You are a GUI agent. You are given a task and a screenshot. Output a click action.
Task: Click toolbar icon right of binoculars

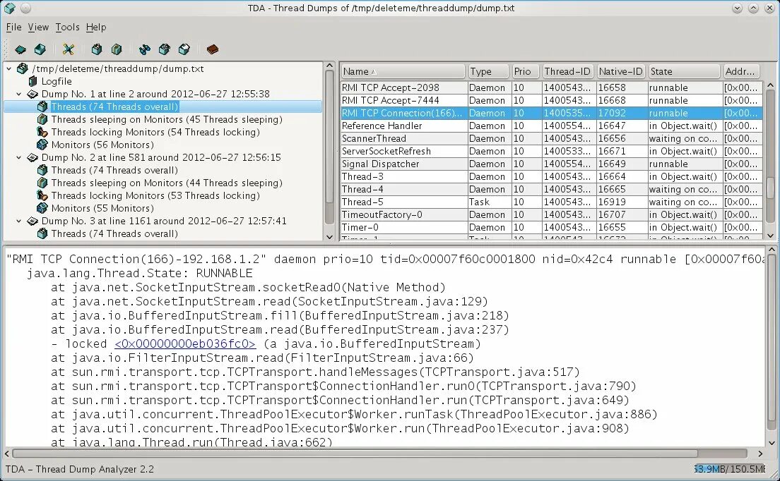point(164,49)
